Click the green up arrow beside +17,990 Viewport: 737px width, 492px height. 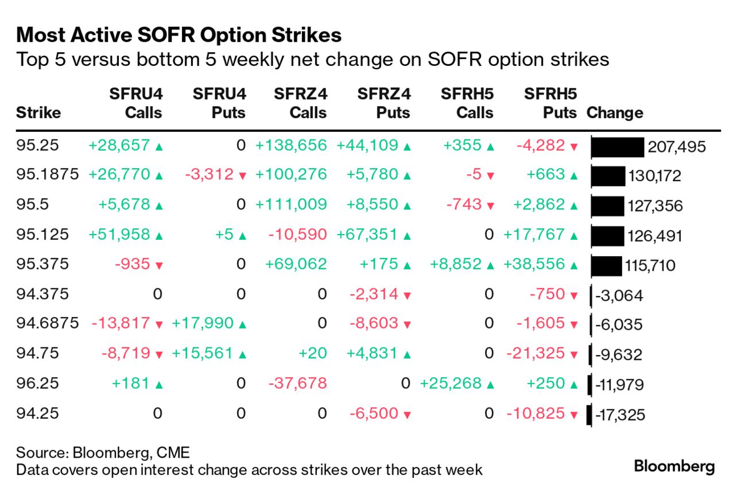tap(242, 325)
